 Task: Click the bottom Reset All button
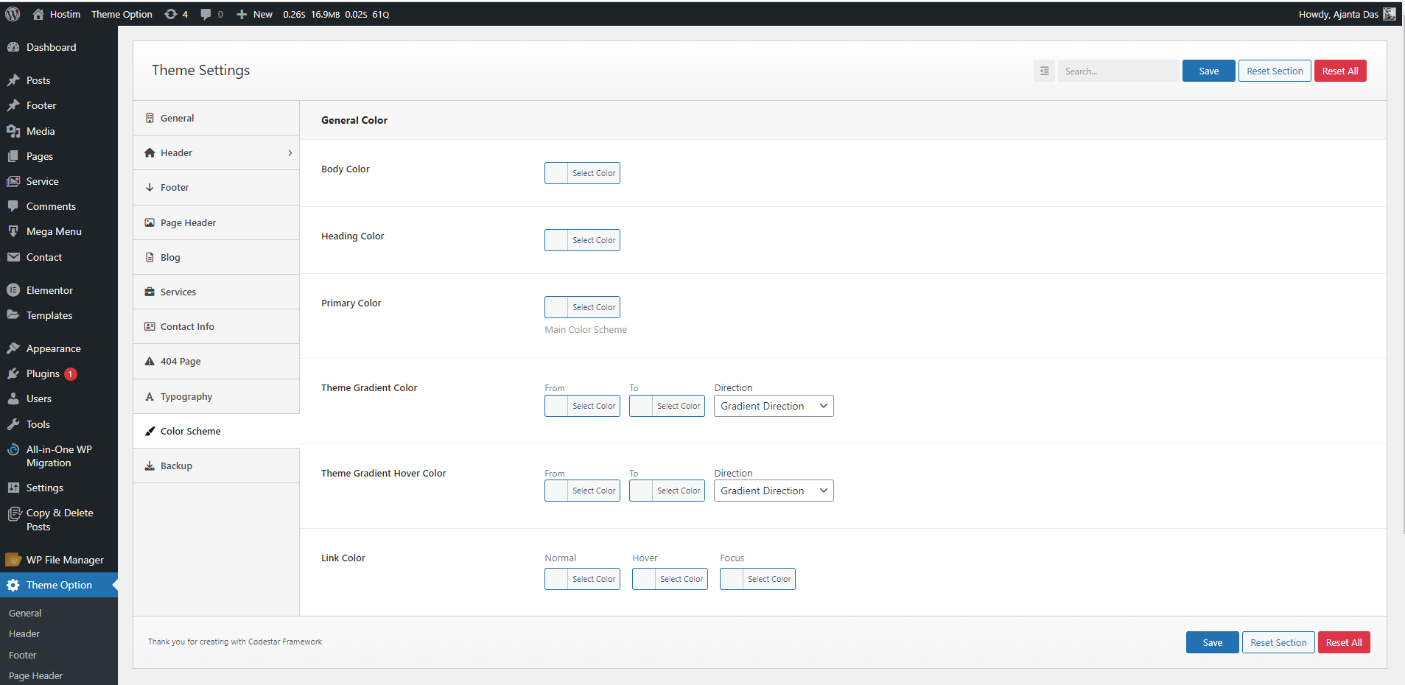tap(1343, 642)
